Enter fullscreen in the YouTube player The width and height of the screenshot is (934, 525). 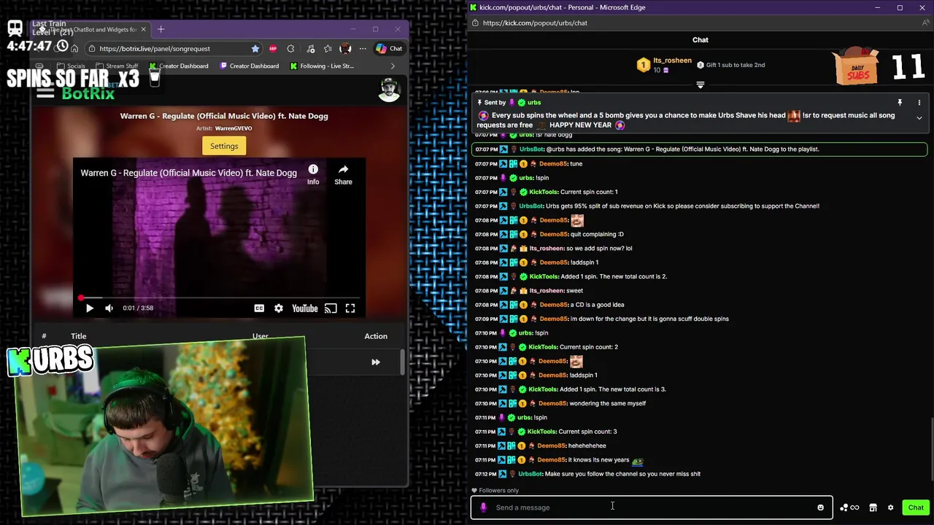[350, 308]
